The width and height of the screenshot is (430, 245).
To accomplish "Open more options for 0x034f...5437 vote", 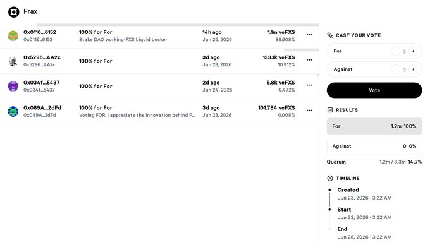I will (x=309, y=85).
